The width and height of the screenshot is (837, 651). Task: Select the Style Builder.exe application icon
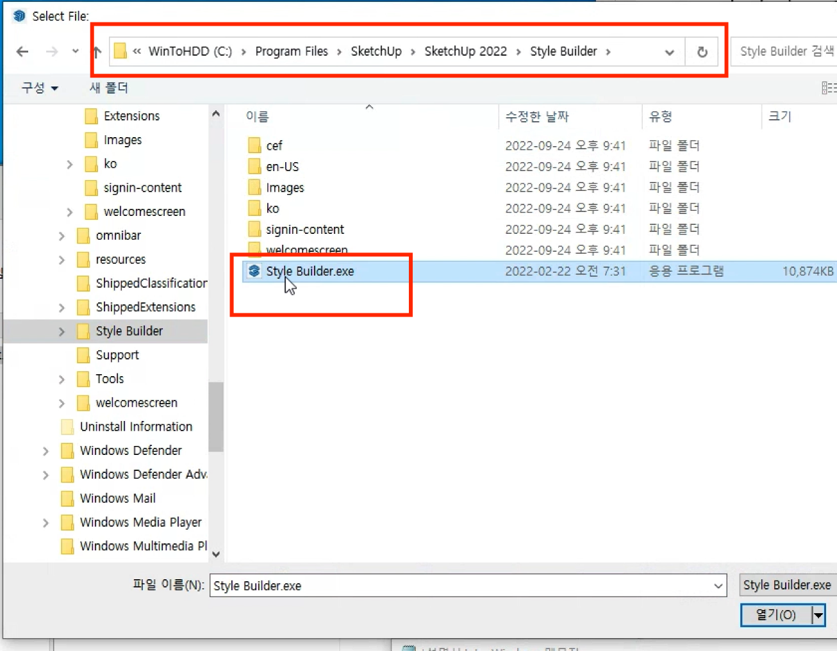pyautogui.click(x=254, y=271)
